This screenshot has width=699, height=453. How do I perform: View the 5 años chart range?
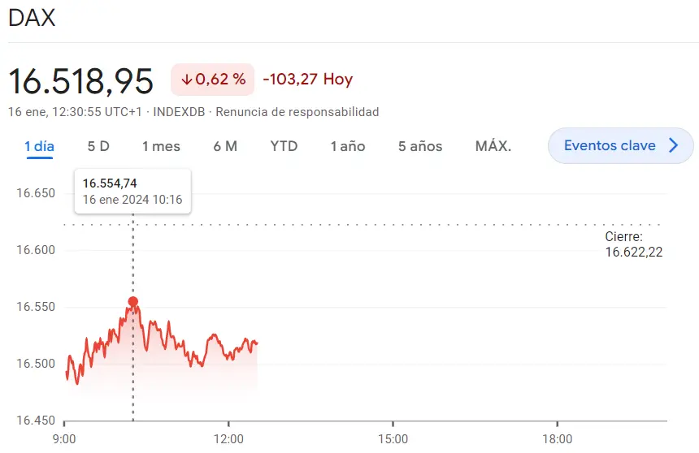click(420, 146)
